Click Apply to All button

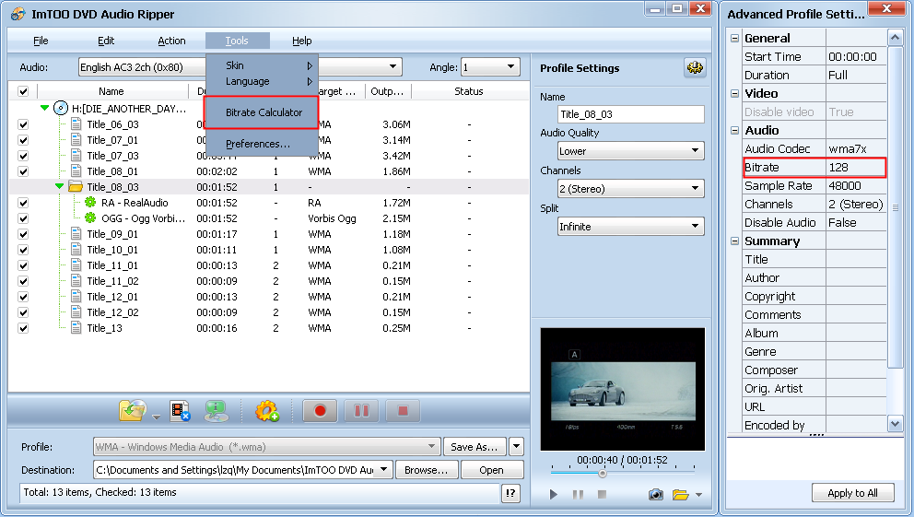(853, 492)
